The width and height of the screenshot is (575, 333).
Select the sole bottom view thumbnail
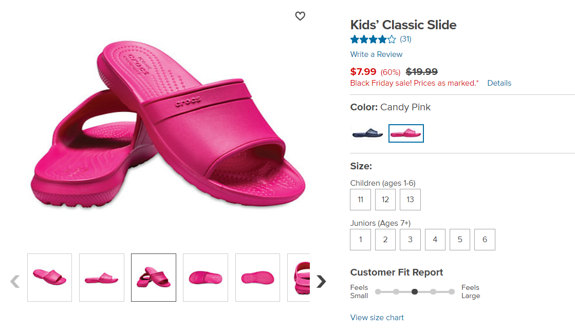[x=257, y=278]
